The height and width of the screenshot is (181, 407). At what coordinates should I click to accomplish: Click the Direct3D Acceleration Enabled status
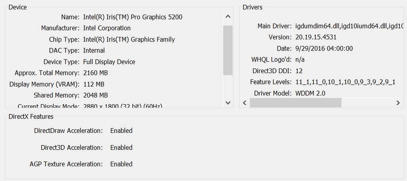pos(121,148)
